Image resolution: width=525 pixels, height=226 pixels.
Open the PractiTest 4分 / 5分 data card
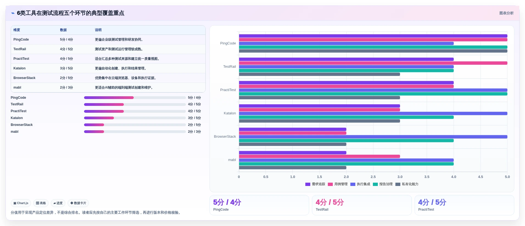(464, 205)
